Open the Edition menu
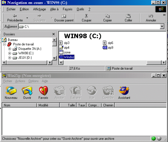The width and height of the screenshot is (168, 142). (24, 9)
